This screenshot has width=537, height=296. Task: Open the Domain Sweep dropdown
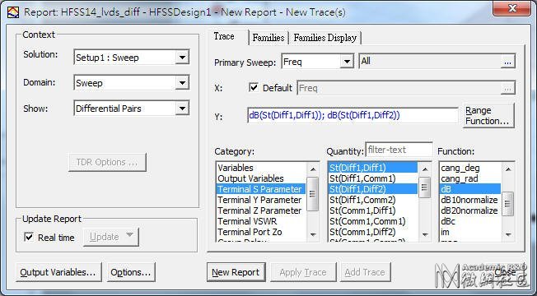click(x=182, y=83)
